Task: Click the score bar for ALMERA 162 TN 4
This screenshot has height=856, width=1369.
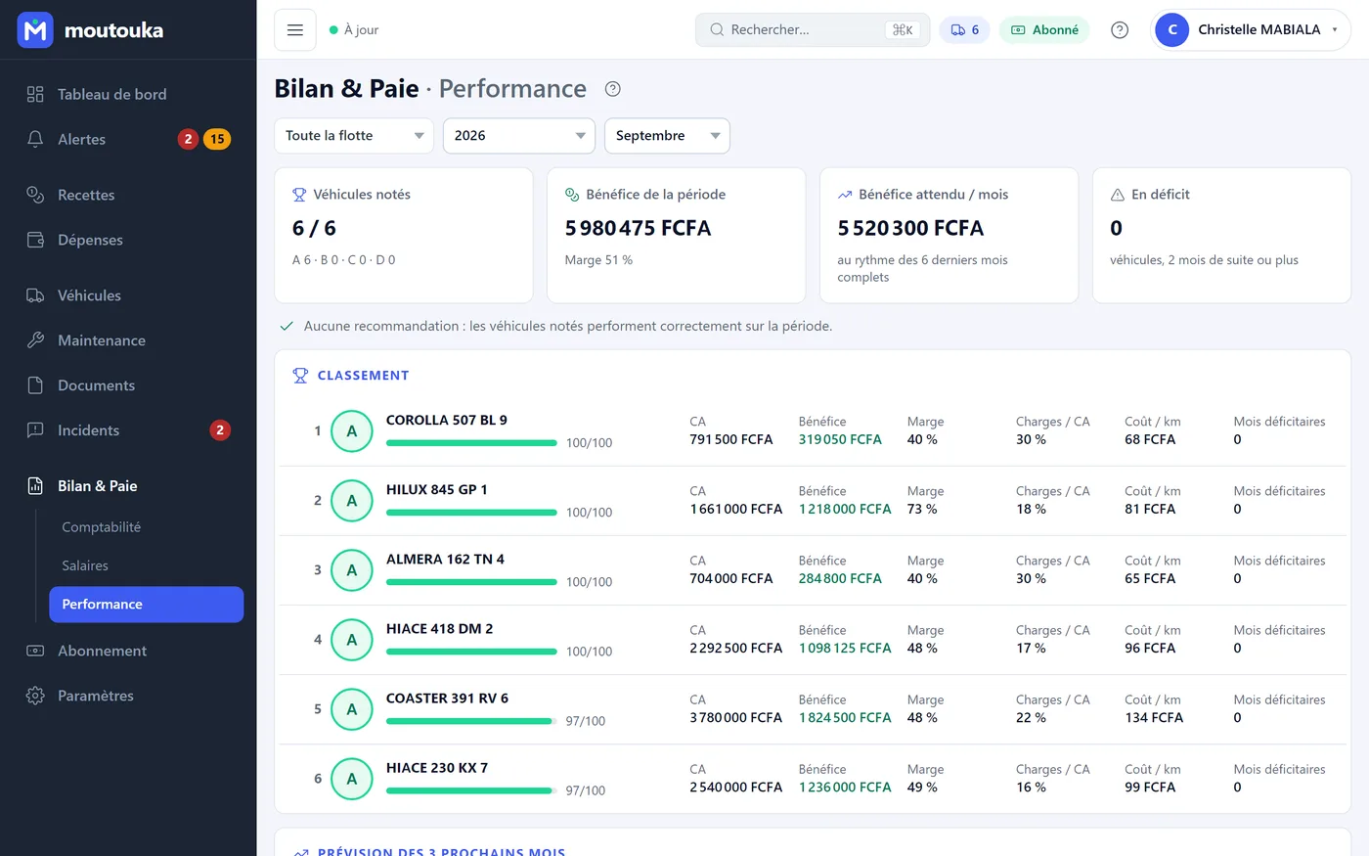Action: point(471,582)
